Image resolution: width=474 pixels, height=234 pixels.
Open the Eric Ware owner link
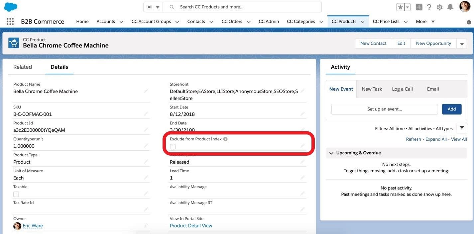tap(33, 226)
